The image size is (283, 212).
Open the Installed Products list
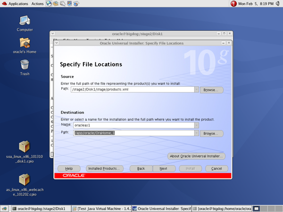click(x=105, y=169)
